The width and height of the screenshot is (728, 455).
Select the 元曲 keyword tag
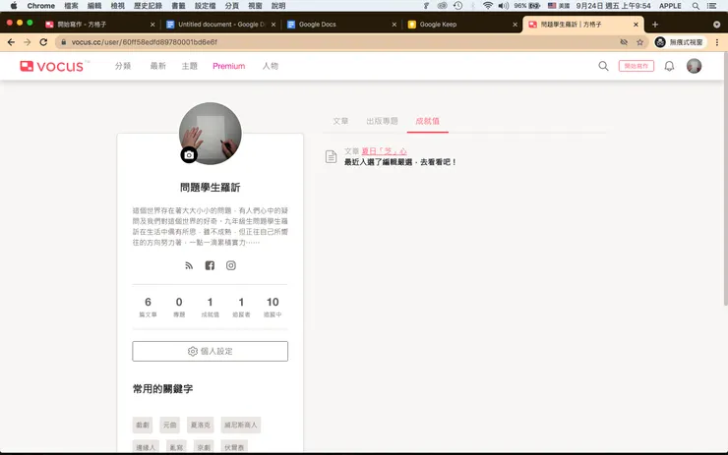pyautogui.click(x=169, y=425)
